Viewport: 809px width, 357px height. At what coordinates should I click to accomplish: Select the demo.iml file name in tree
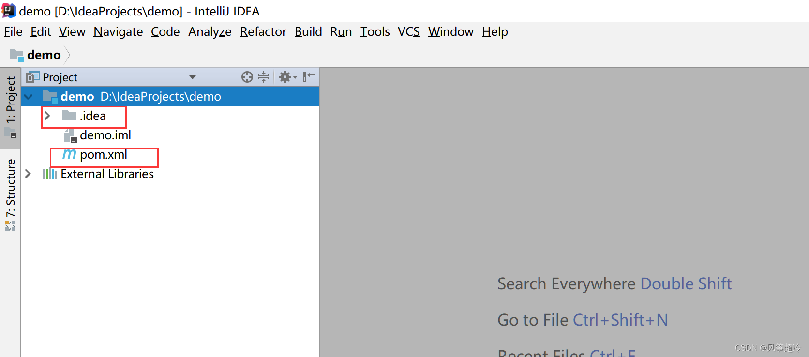coord(105,135)
